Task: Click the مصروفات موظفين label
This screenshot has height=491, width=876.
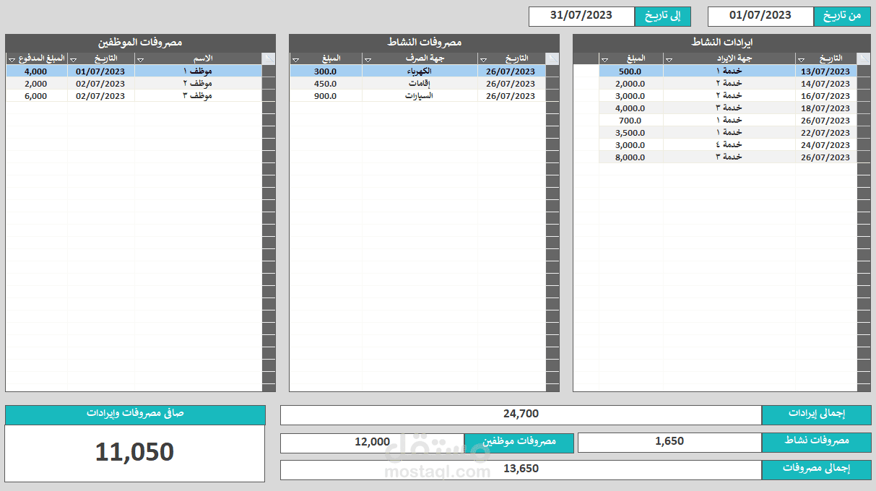Action: point(519,443)
